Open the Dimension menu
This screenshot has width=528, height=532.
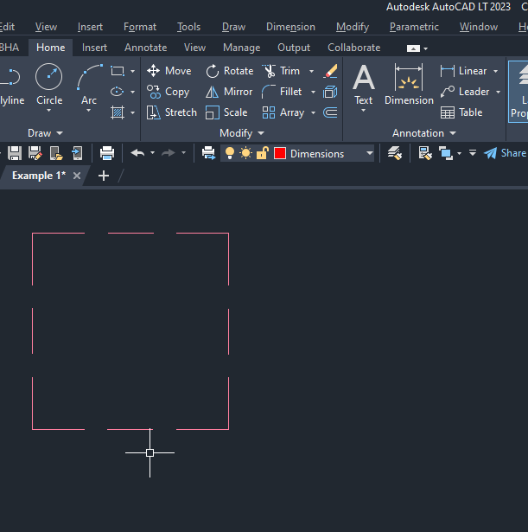[x=290, y=27]
